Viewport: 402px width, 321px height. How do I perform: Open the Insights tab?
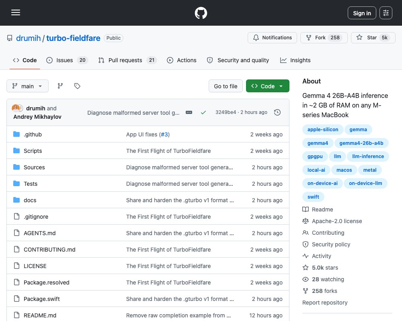coord(295,60)
